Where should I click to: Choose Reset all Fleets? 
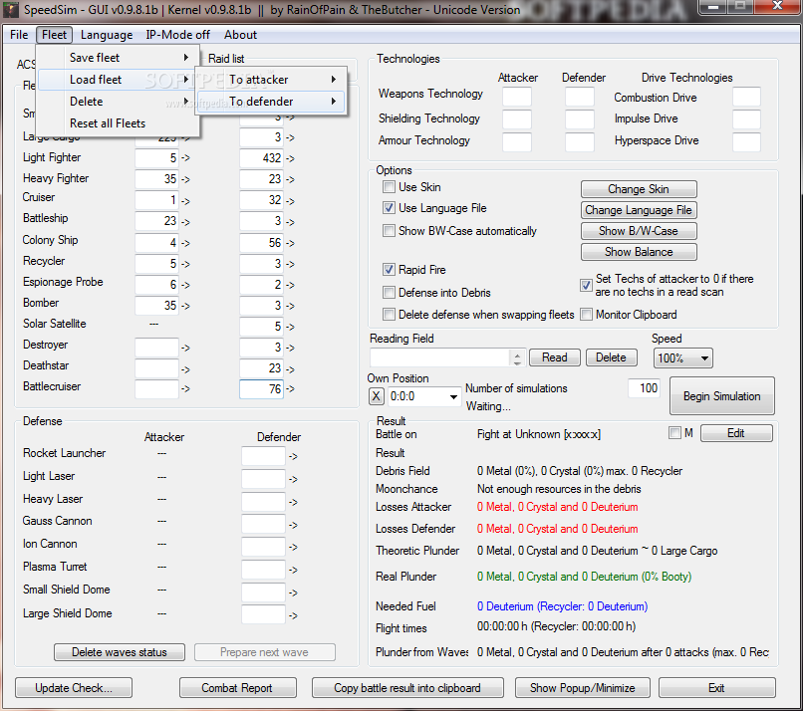[x=118, y=123]
